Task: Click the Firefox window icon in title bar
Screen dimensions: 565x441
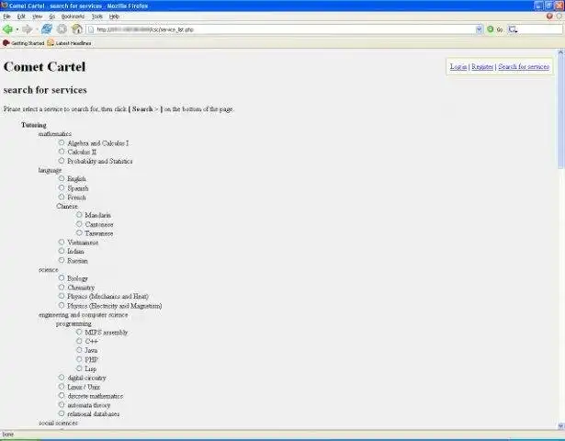Action: click(x=4, y=6)
